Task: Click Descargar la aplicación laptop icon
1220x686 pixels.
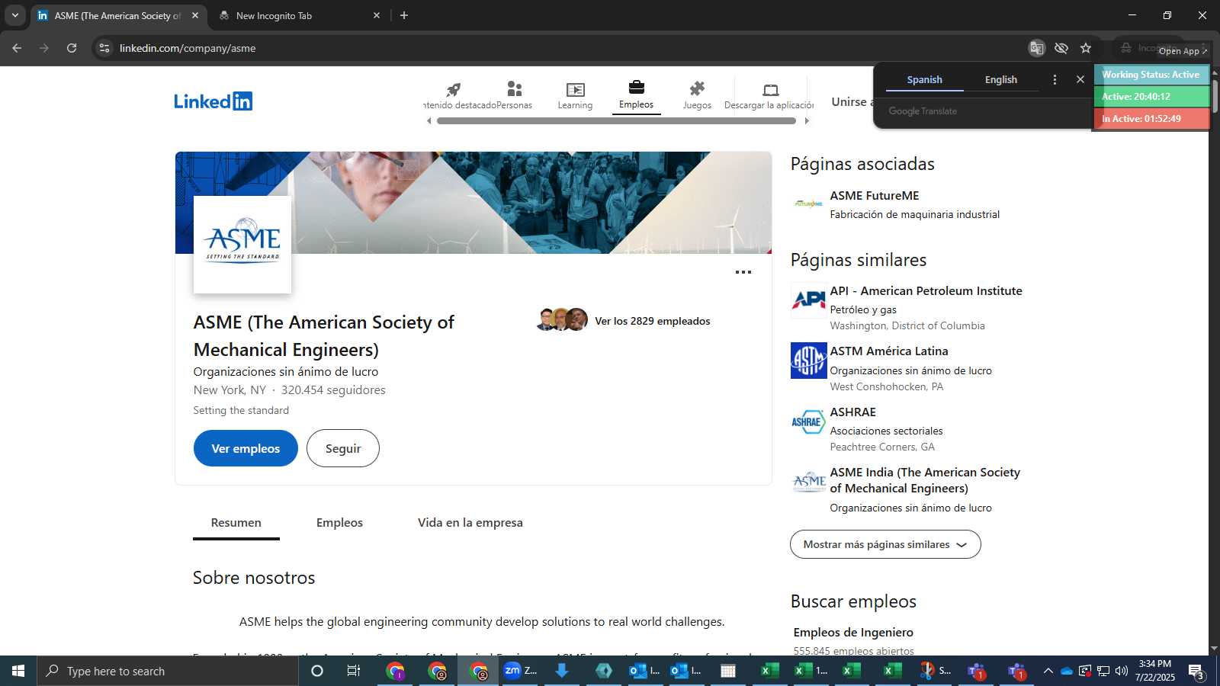Action: pos(770,95)
